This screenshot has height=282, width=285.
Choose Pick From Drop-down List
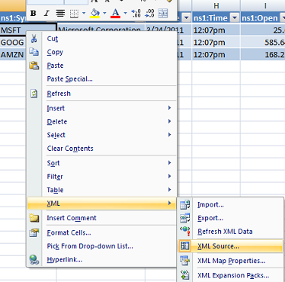click(101, 246)
